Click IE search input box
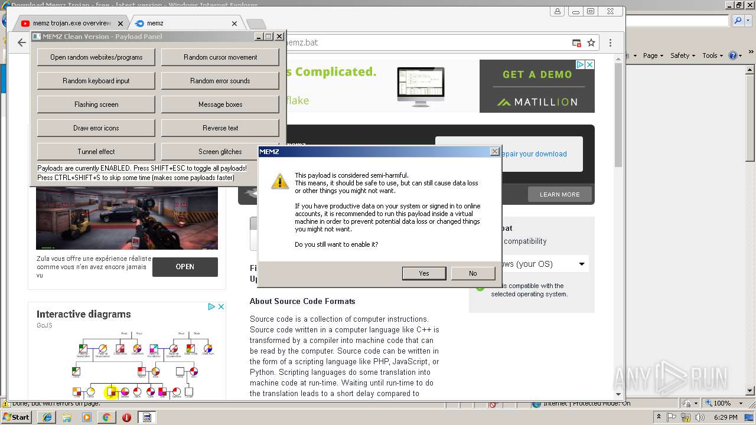The image size is (756, 425). coord(677,21)
